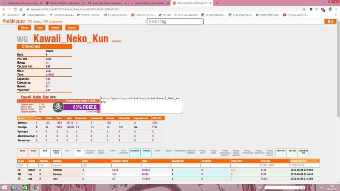Click the ProShips.ru logo link
Screen dimensions: 340x191
pyautogui.click(x=14, y=21)
